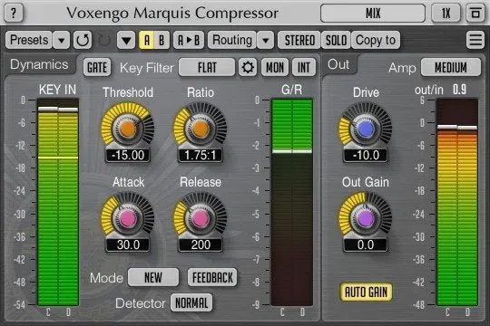Click the Out Gain knob
This screenshot has height=326, width=490.
click(x=366, y=218)
